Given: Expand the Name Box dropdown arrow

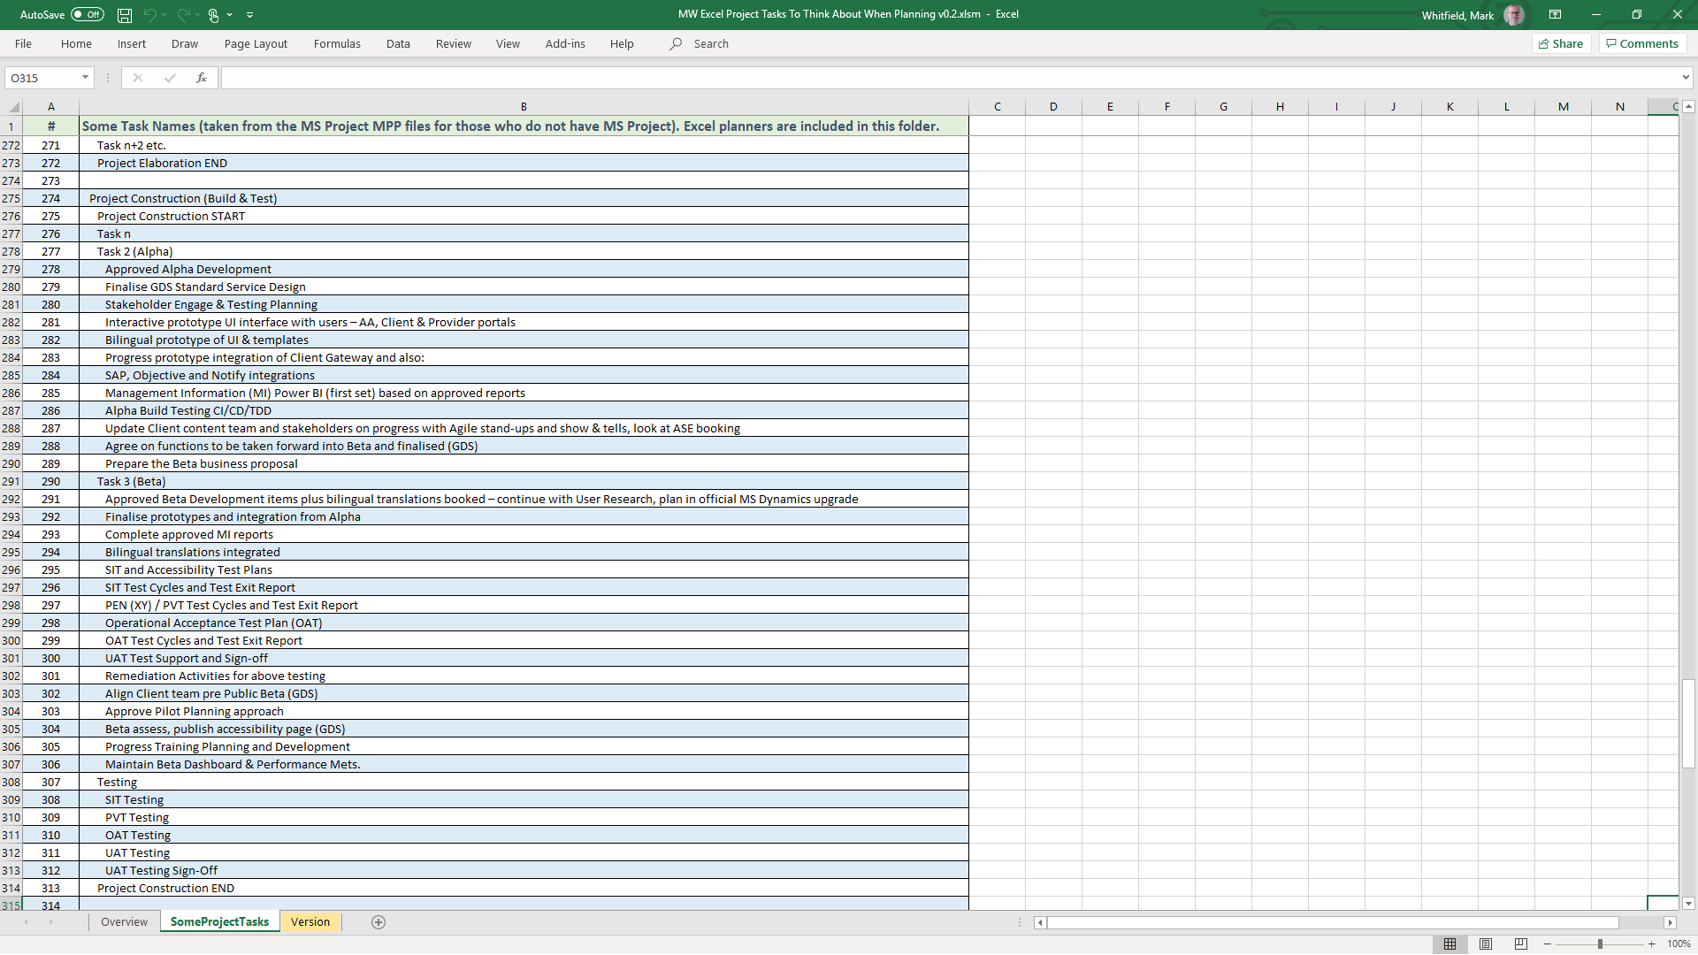Looking at the screenshot, I should click(x=85, y=78).
